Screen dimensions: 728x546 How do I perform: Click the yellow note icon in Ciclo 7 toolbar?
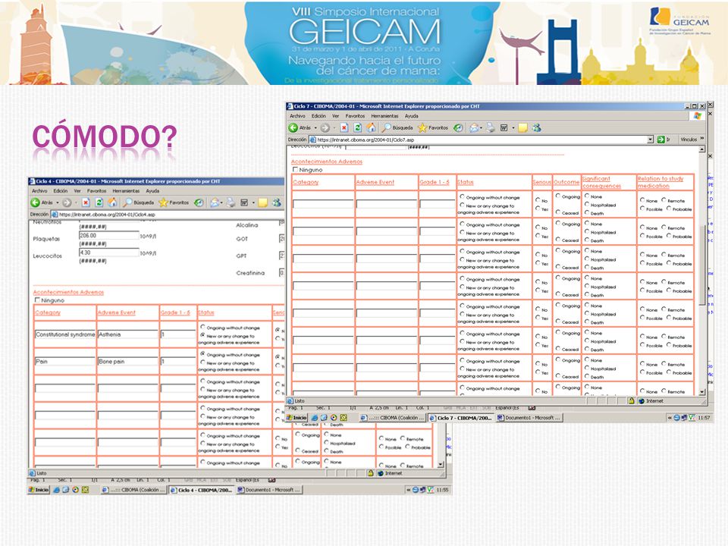(x=522, y=127)
